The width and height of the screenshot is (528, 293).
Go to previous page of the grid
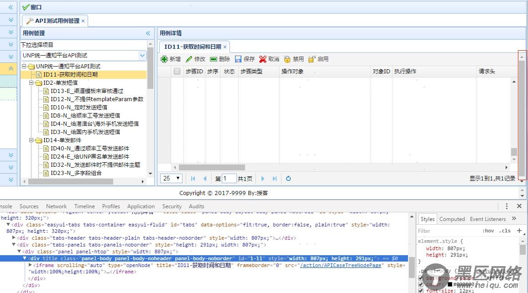click(205, 179)
